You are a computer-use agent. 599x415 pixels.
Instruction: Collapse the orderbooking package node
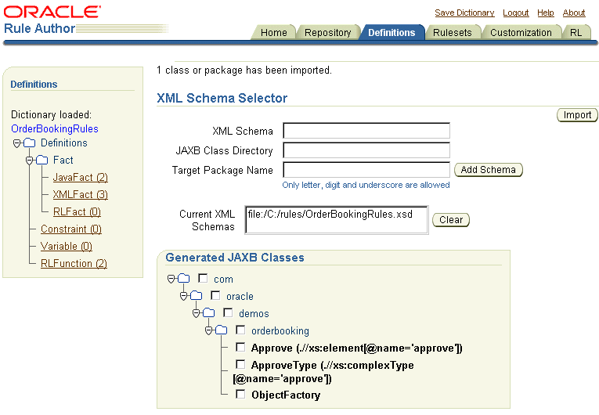pos(208,330)
